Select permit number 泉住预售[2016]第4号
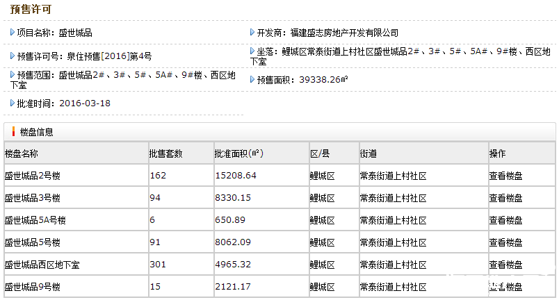This screenshot has width=559, height=300. 109,56
